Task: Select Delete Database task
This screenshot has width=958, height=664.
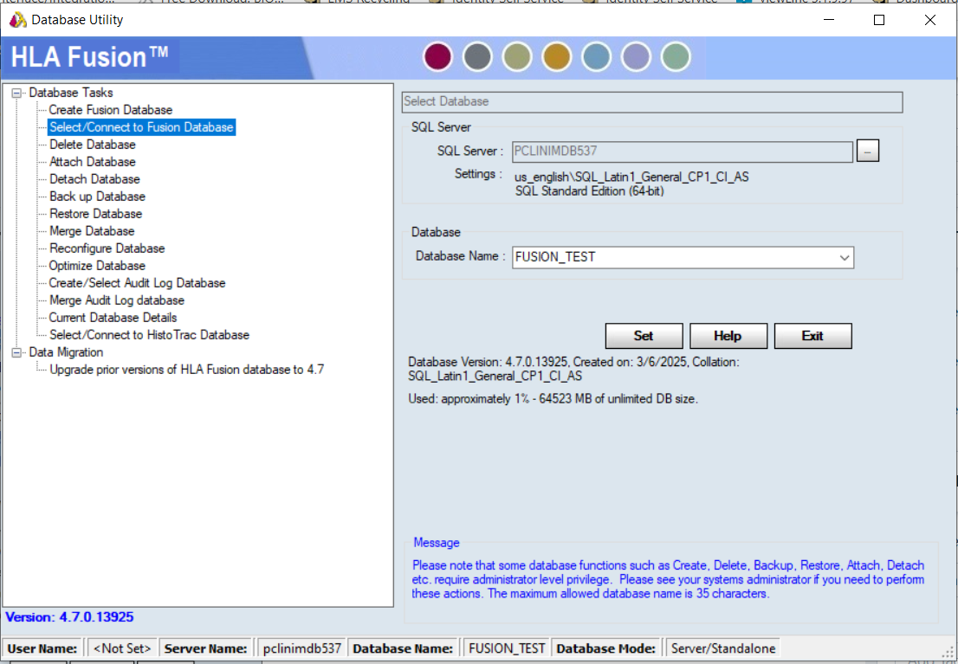Action: [x=93, y=145]
